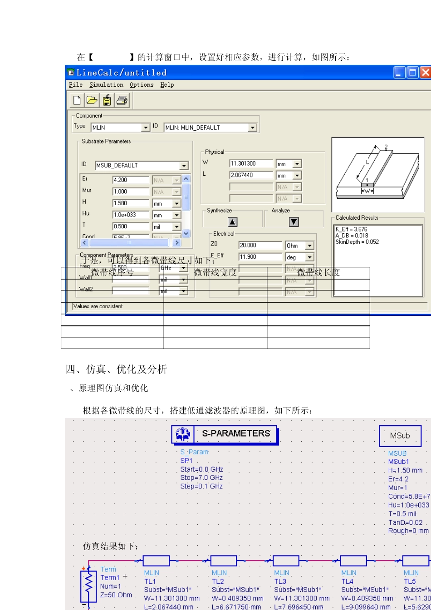Viewport: 431px width, 610px height.
Task: Select the MSub substrate block in schematic
Action: tap(400, 436)
